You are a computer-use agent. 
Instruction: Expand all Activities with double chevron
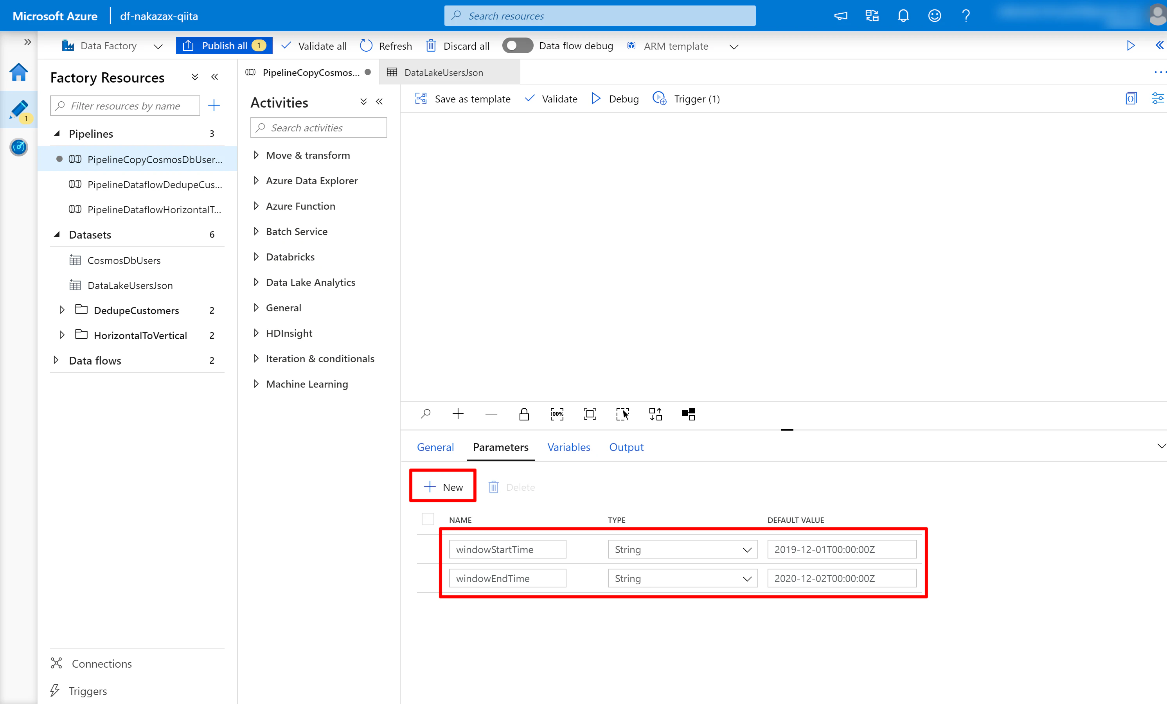click(x=363, y=101)
